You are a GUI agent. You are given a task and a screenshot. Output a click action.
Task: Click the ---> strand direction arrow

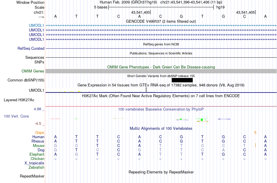41,17
